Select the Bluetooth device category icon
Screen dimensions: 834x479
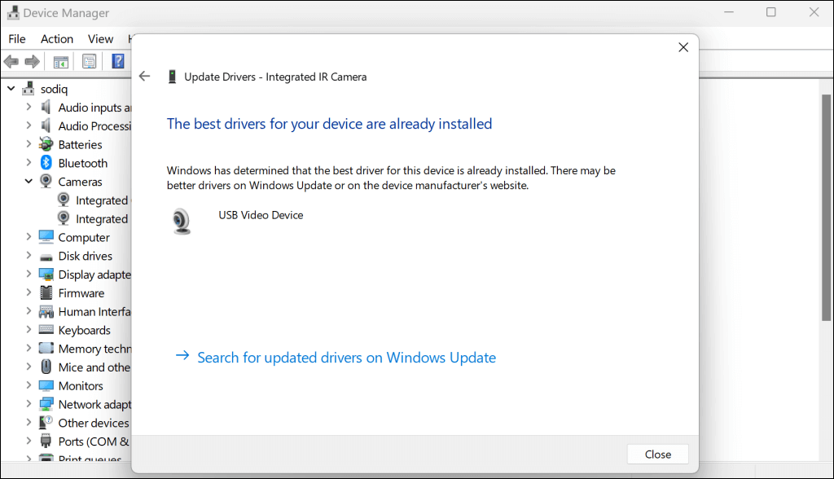click(x=46, y=163)
